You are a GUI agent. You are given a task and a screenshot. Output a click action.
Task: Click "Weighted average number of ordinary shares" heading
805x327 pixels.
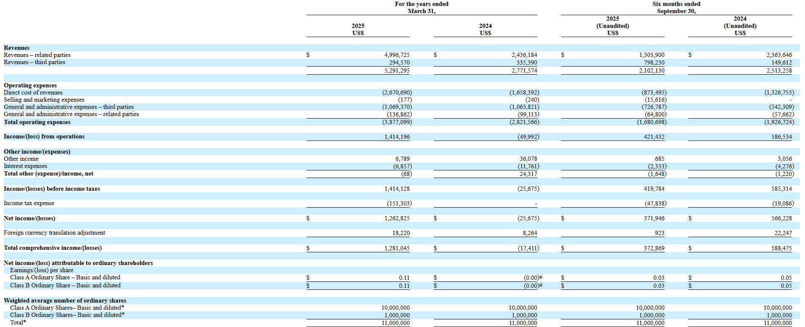coord(65,301)
